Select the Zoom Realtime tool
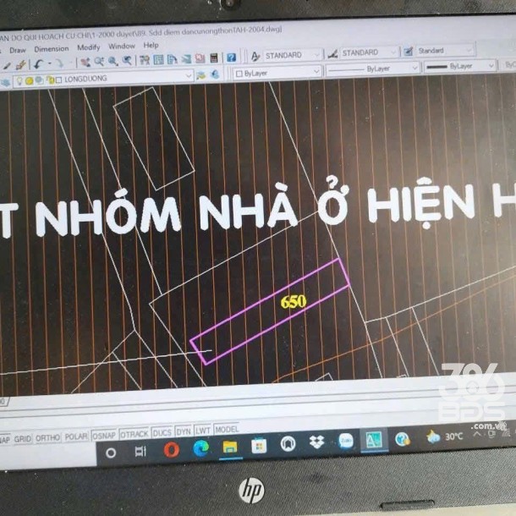Screen dimensions: 516x516 (x=99, y=61)
